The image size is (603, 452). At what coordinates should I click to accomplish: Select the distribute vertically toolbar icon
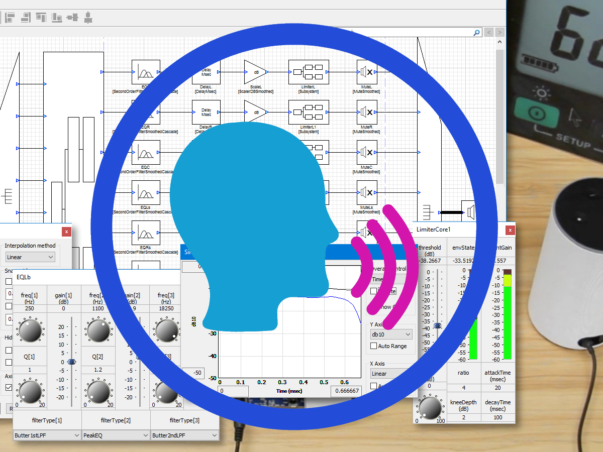(x=88, y=18)
